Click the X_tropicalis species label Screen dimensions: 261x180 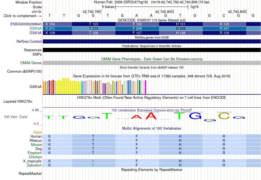coord(32,161)
